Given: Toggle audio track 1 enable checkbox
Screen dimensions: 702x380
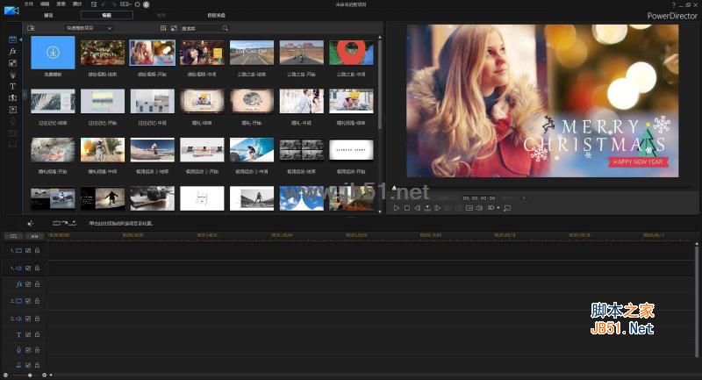Looking at the screenshot, I should coord(28,268).
